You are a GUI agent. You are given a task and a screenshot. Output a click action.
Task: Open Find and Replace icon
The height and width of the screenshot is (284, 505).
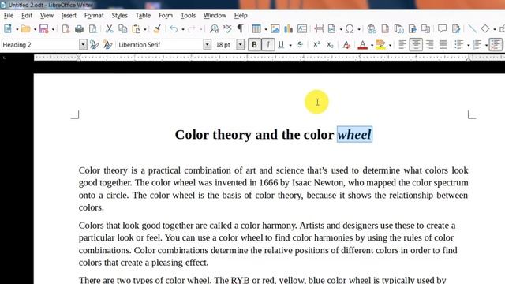point(214,29)
